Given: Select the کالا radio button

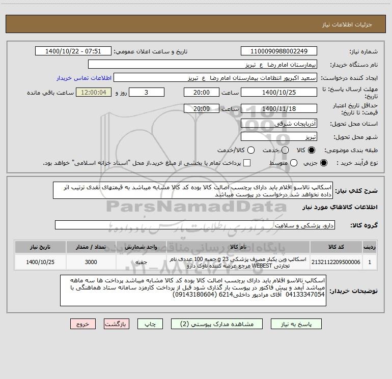Looking at the screenshot, I should tap(312, 150).
